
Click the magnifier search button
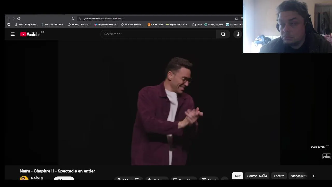223,34
